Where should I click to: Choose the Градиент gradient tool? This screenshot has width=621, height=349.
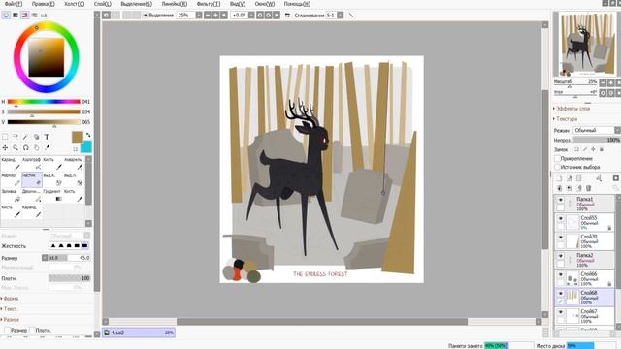[x=53, y=195]
